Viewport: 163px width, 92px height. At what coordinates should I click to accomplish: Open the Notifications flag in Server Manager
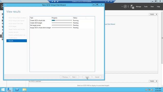[132, 7]
